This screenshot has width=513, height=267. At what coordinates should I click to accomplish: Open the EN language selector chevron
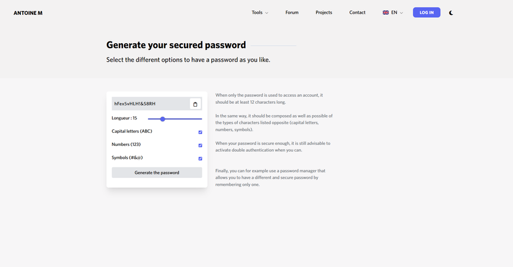tap(401, 12)
